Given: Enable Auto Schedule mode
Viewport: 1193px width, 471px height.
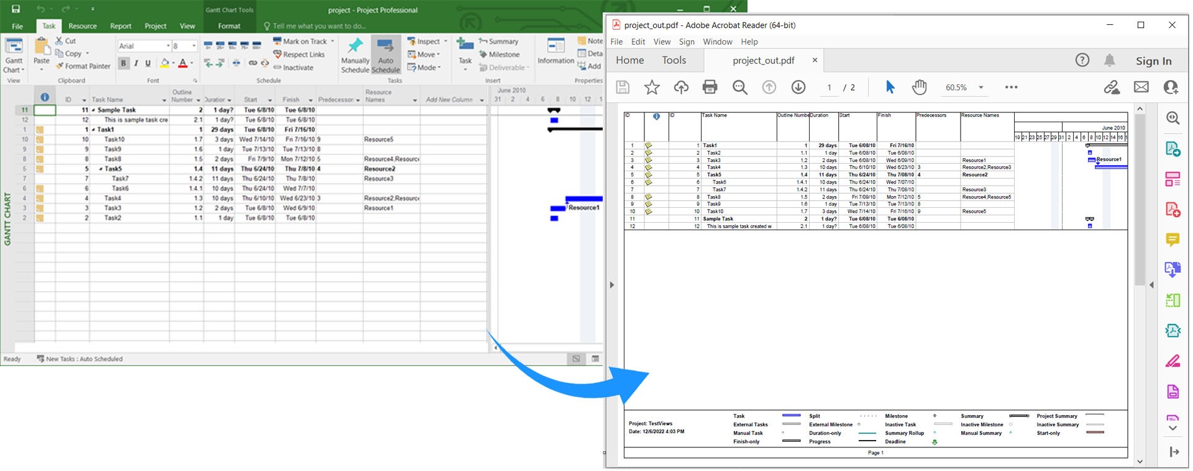Looking at the screenshot, I should tap(385, 55).
